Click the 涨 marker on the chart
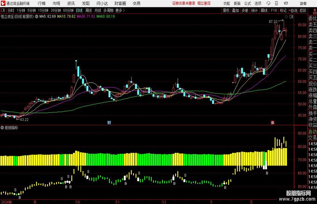The height and width of the screenshot is (204, 317). click(x=272, y=122)
